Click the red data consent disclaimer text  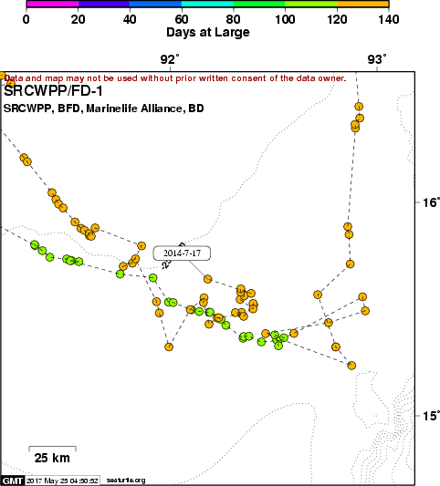pos(175,78)
